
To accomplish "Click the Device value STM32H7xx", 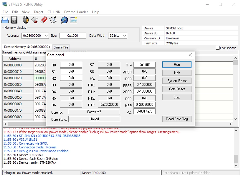I will tap(174, 28).
